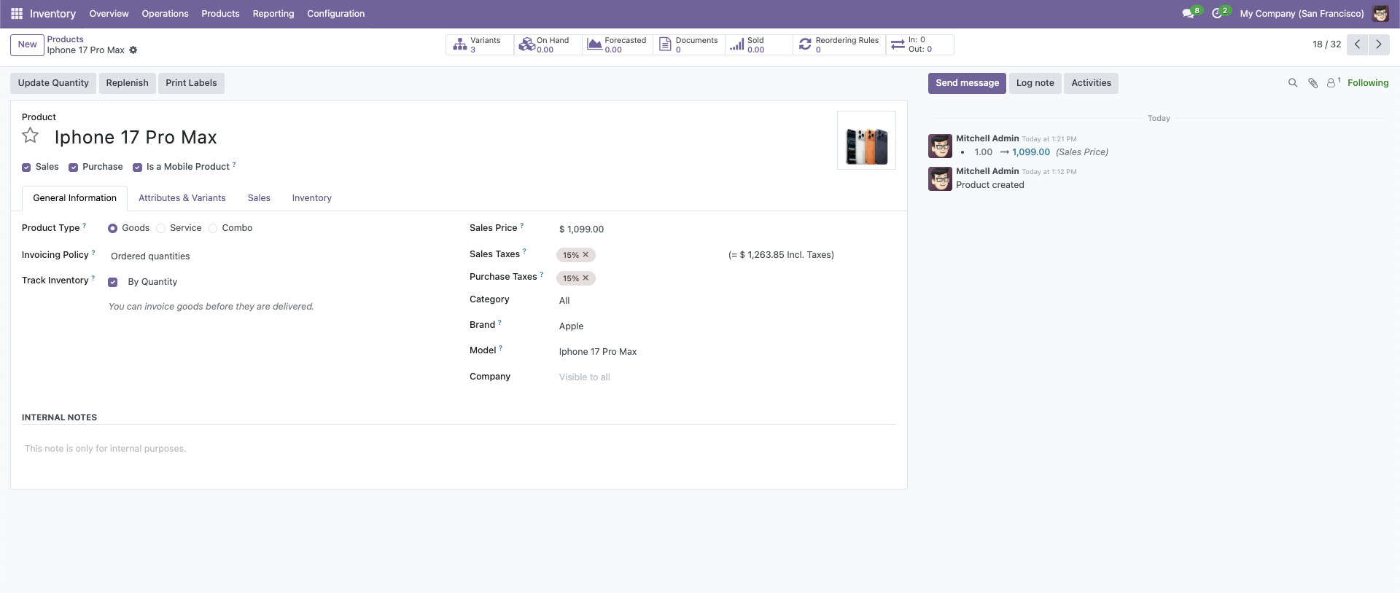Uncheck the Sales checkbox
This screenshot has width=1400, height=593.
[x=26, y=168]
